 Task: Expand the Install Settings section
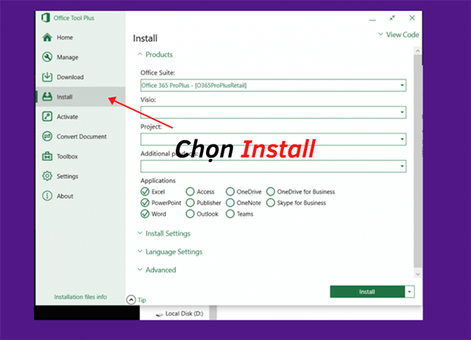point(167,233)
